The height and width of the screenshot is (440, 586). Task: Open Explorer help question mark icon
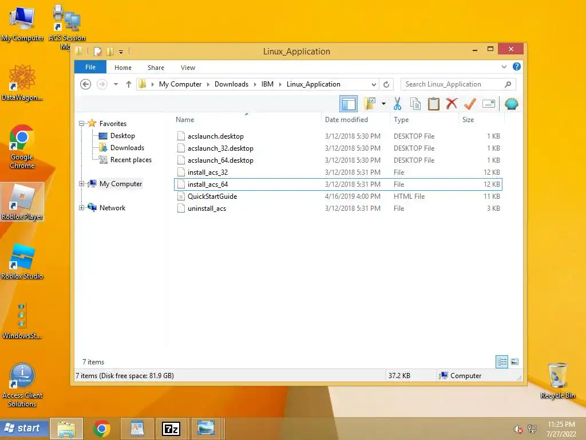pyautogui.click(x=517, y=66)
